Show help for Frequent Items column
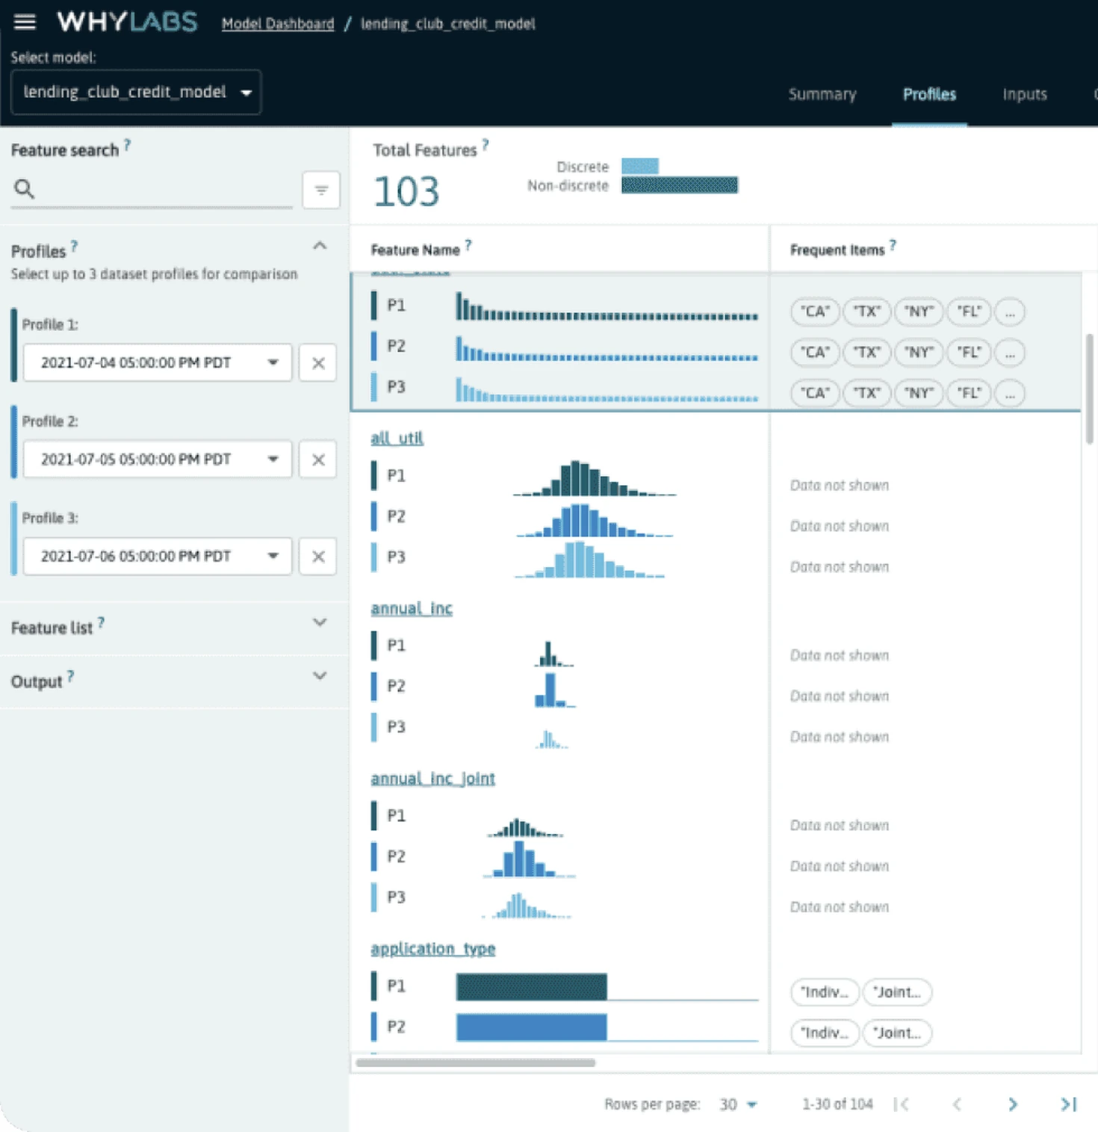 pyautogui.click(x=893, y=244)
